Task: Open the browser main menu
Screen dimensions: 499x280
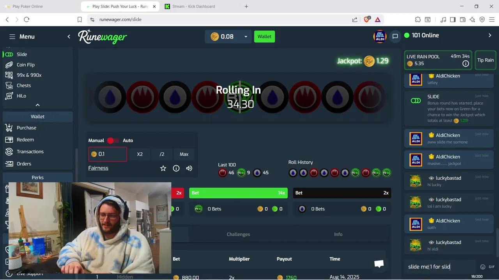Action: (x=492, y=19)
